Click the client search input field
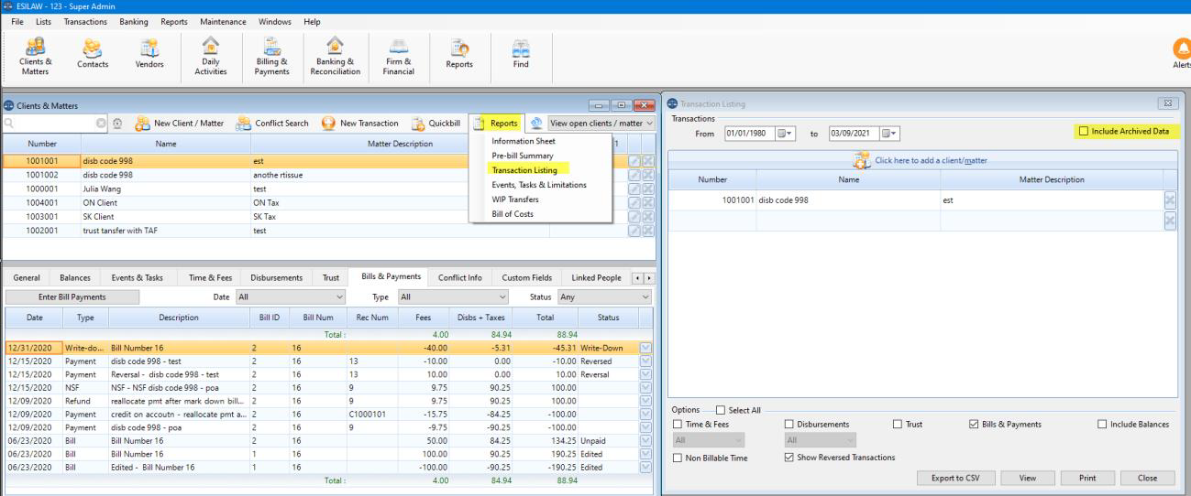 pos(53,123)
